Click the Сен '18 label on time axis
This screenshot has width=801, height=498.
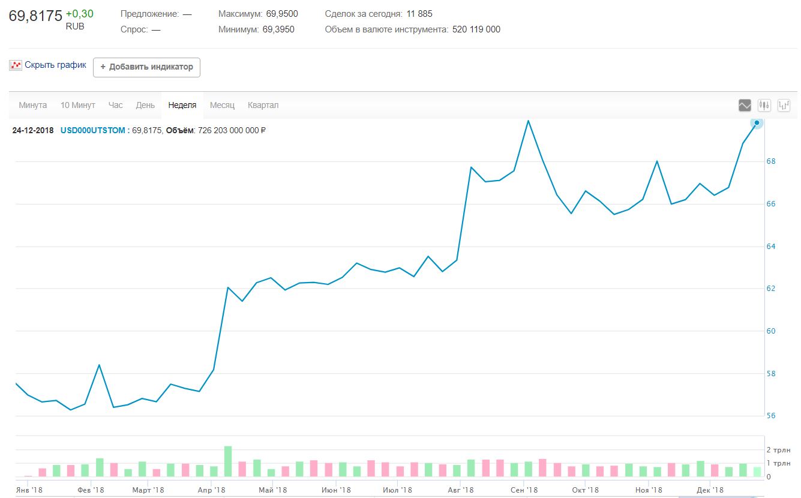click(x=524, y=490)
